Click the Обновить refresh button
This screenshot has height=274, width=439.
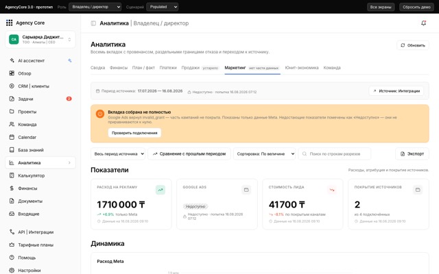(x=413, y=45)
